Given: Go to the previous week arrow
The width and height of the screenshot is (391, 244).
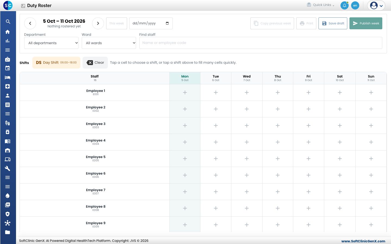Looking at the screenshot, I should [30, 23].
